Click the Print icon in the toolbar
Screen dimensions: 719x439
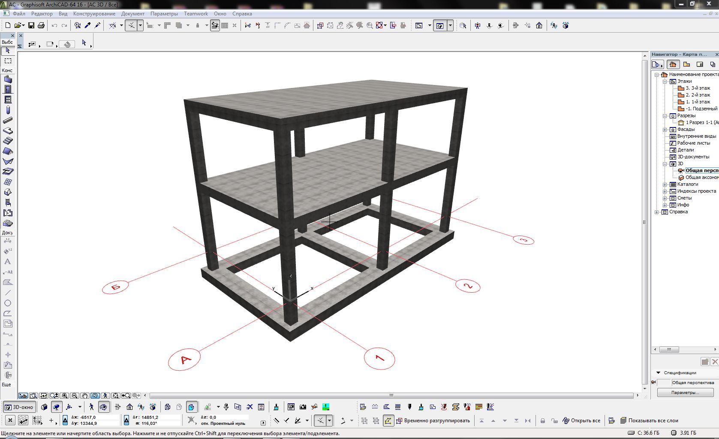tap(41, 26)
